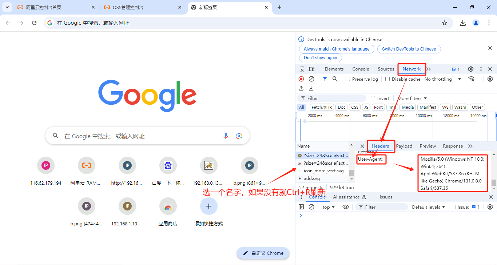Select the inspect element picker icon
497x265 pixels.
tap(301, 69)
